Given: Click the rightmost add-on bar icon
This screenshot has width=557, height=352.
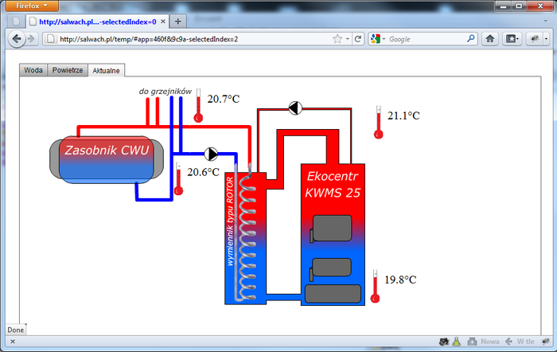Looking at the screenshot, I should tap(546, 342).
